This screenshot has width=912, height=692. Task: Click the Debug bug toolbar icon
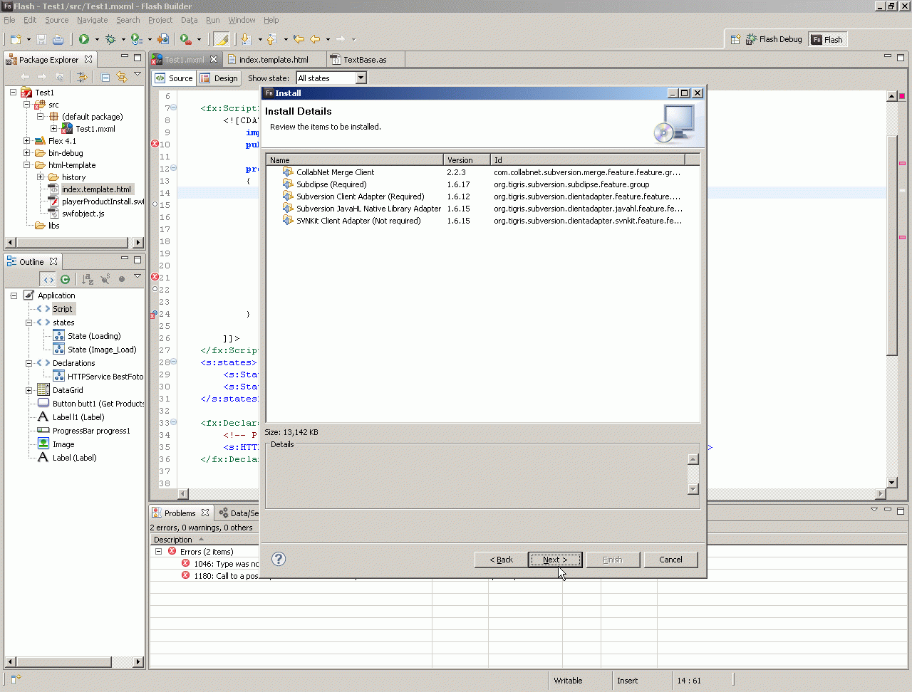pos(110,39)
